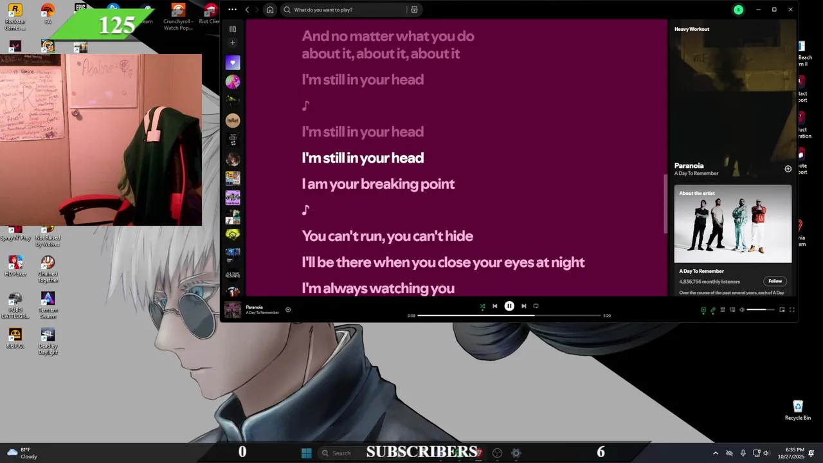Click the Paranoia album art in the player bar
This screenshot has width=823, height=463.
click(x=232, y=309)
